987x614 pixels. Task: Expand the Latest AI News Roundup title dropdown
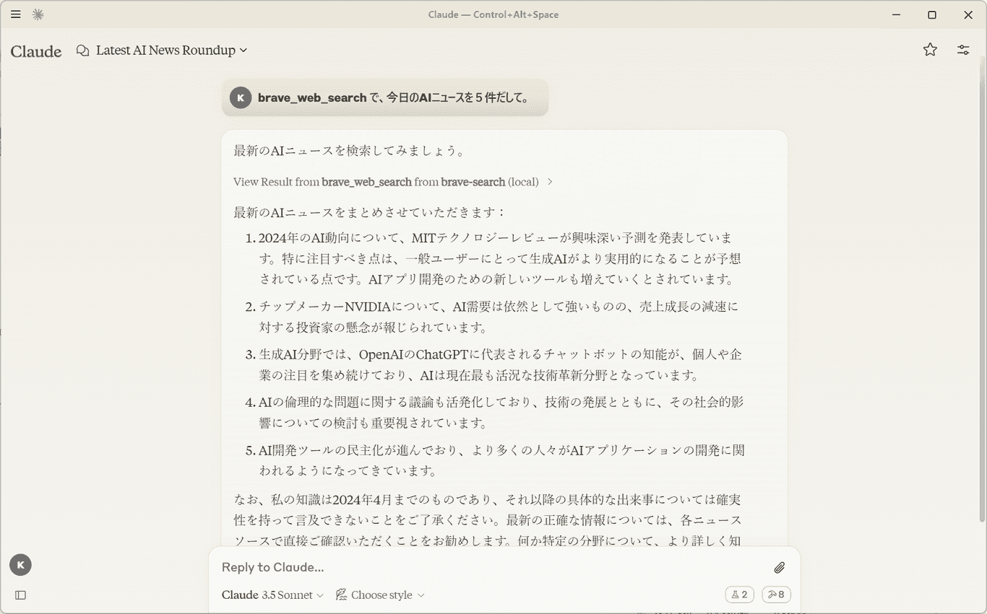pyautogui.click(x=244, y=50)
